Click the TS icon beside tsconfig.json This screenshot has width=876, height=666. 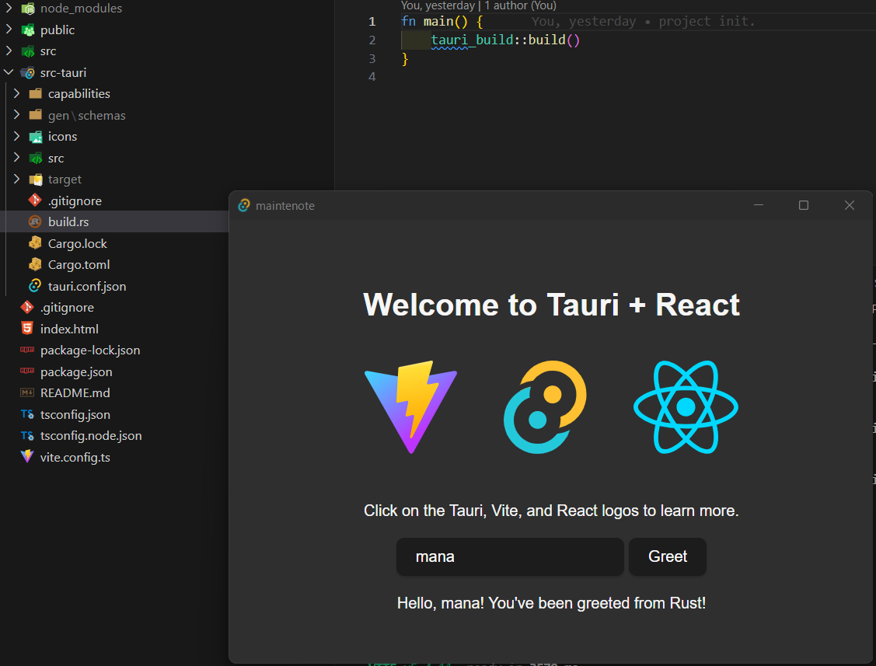click(x=26, y=414)
